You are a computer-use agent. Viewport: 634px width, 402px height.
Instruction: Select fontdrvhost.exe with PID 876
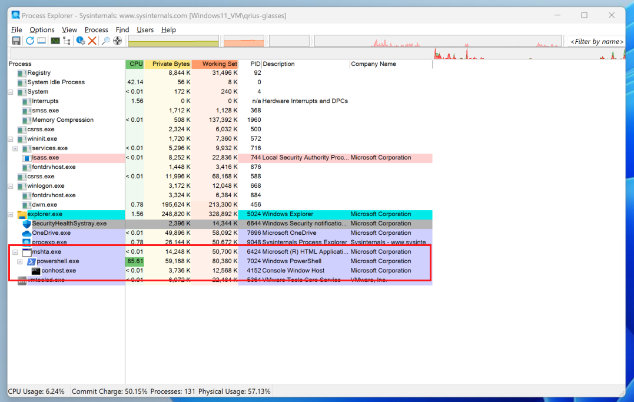220,167
